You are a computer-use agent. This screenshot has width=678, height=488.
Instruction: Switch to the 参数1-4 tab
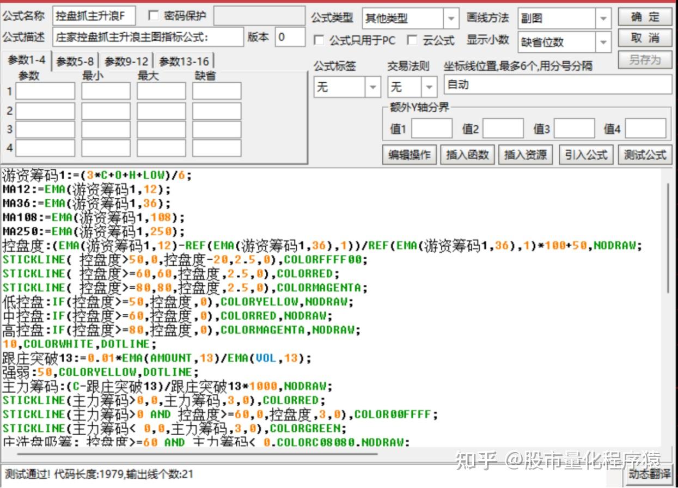click(x=26, y=60)
